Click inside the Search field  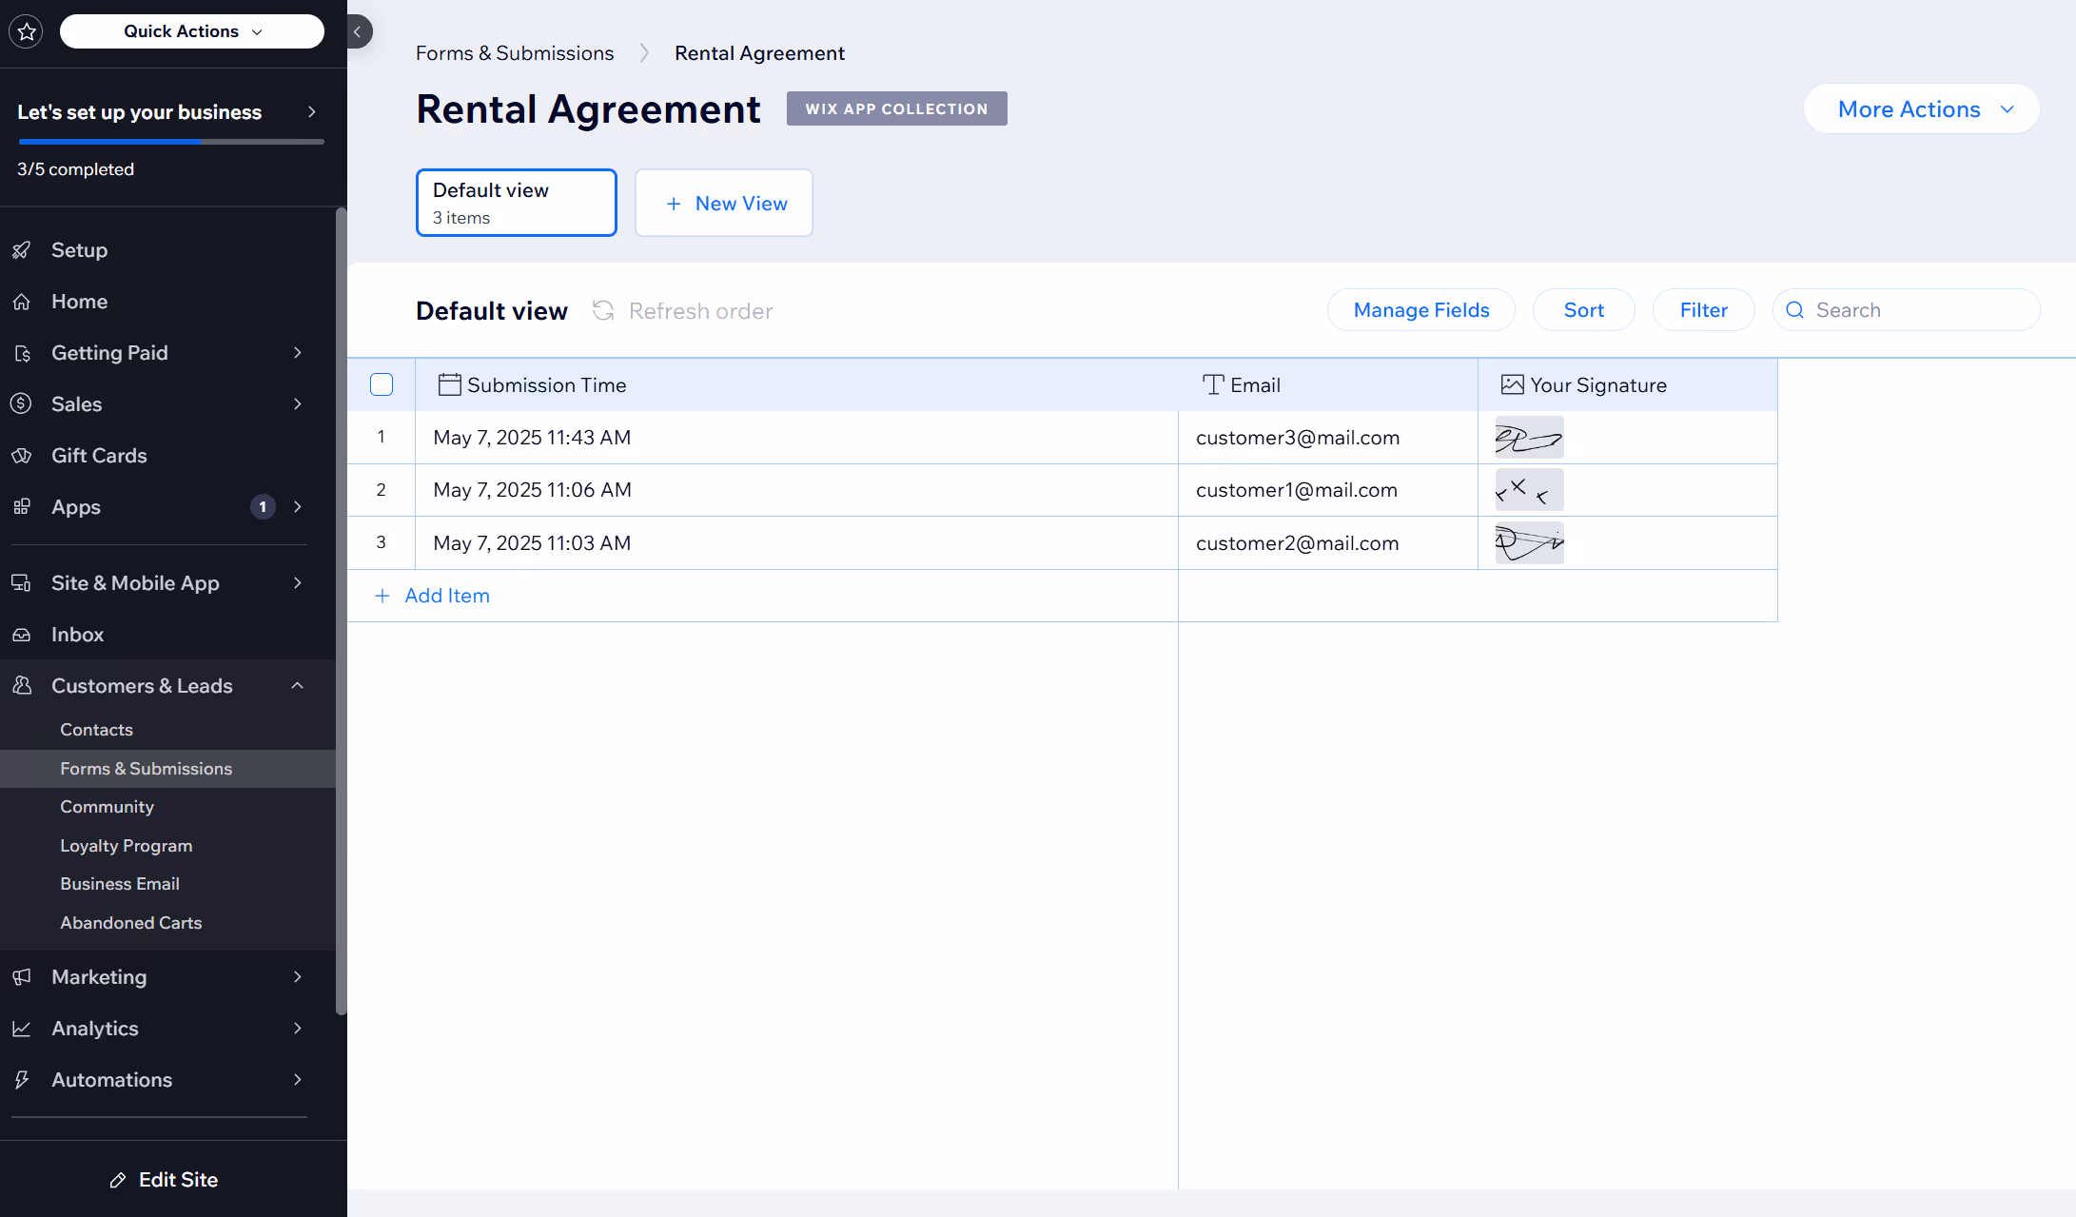click(1903, 309)
